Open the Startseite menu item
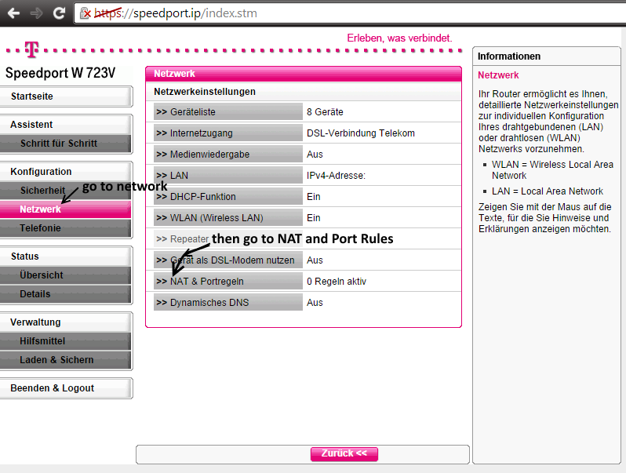The width and height of the screenshot is (626, 473). [66, 96]
